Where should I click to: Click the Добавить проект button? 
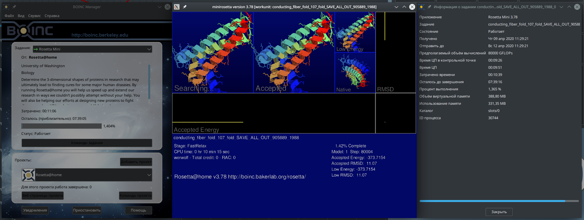click(x=136, y=162)
